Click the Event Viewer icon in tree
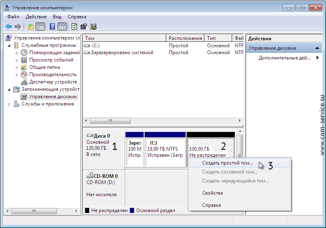The width and height of the screenshot is (326, 228). click(x=24, y=60)
